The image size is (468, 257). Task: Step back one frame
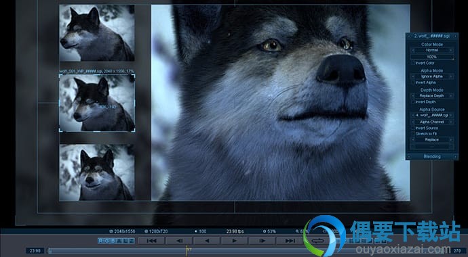179,241
